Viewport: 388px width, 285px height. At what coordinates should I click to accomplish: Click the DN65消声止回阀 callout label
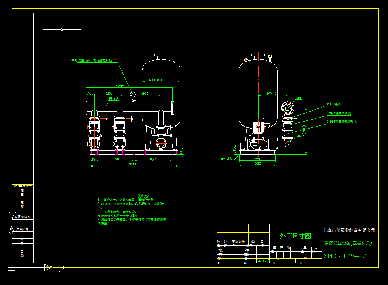pos(338,113)
